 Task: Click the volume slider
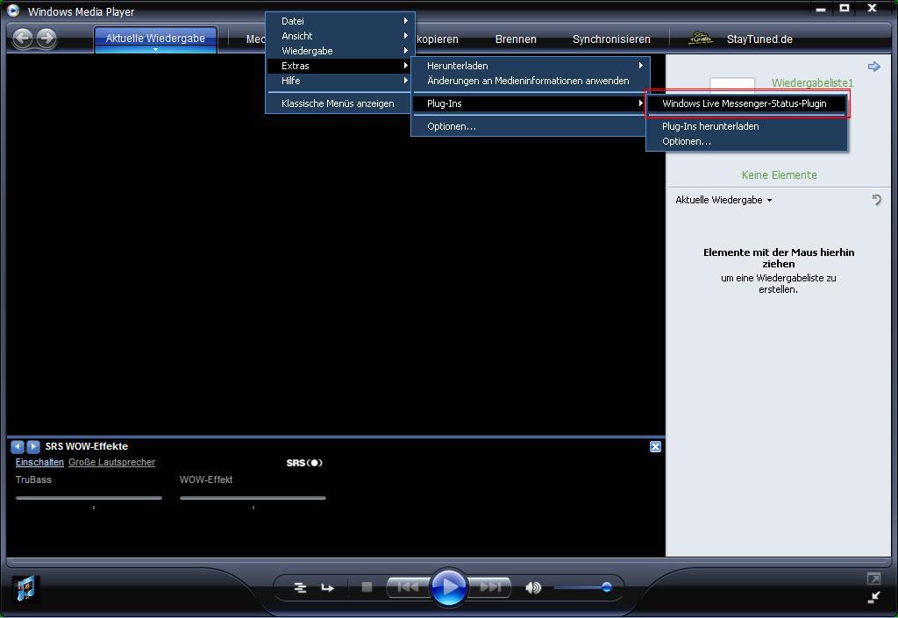(583, 587)
